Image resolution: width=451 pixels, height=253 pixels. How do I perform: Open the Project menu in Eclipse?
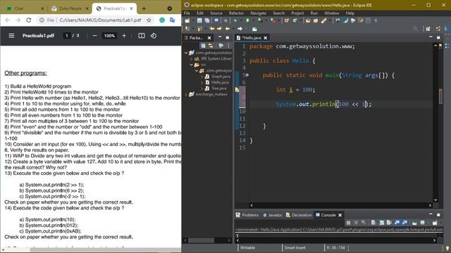297,13
